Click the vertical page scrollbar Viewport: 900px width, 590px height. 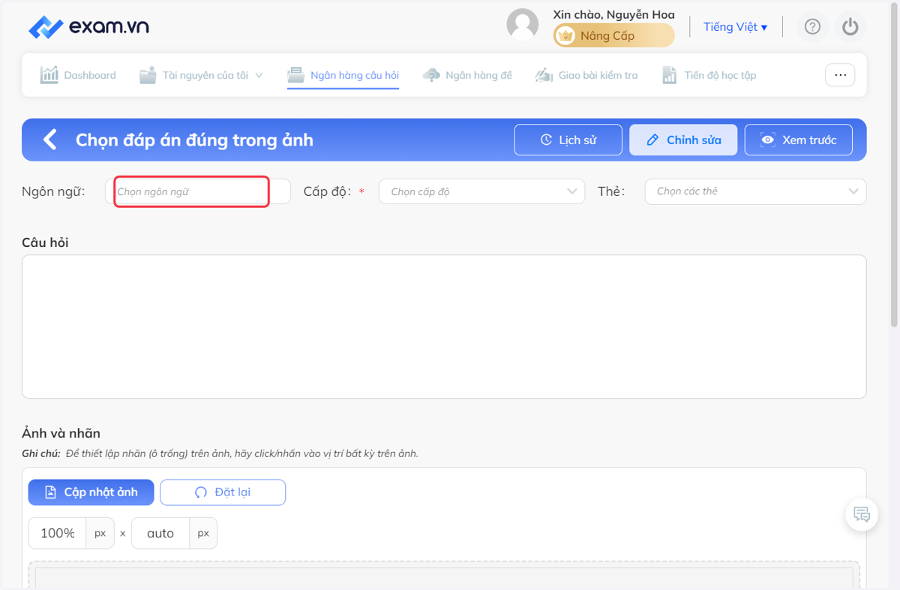point(894,165)
